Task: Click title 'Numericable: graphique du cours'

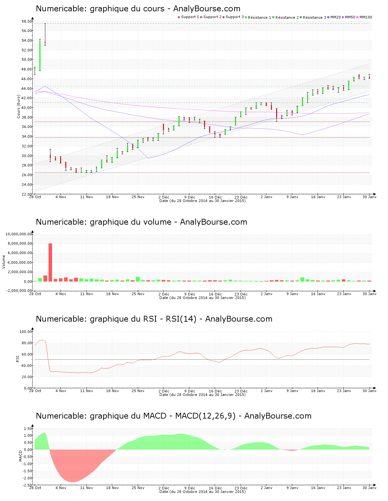Action: tap(100, 9)
